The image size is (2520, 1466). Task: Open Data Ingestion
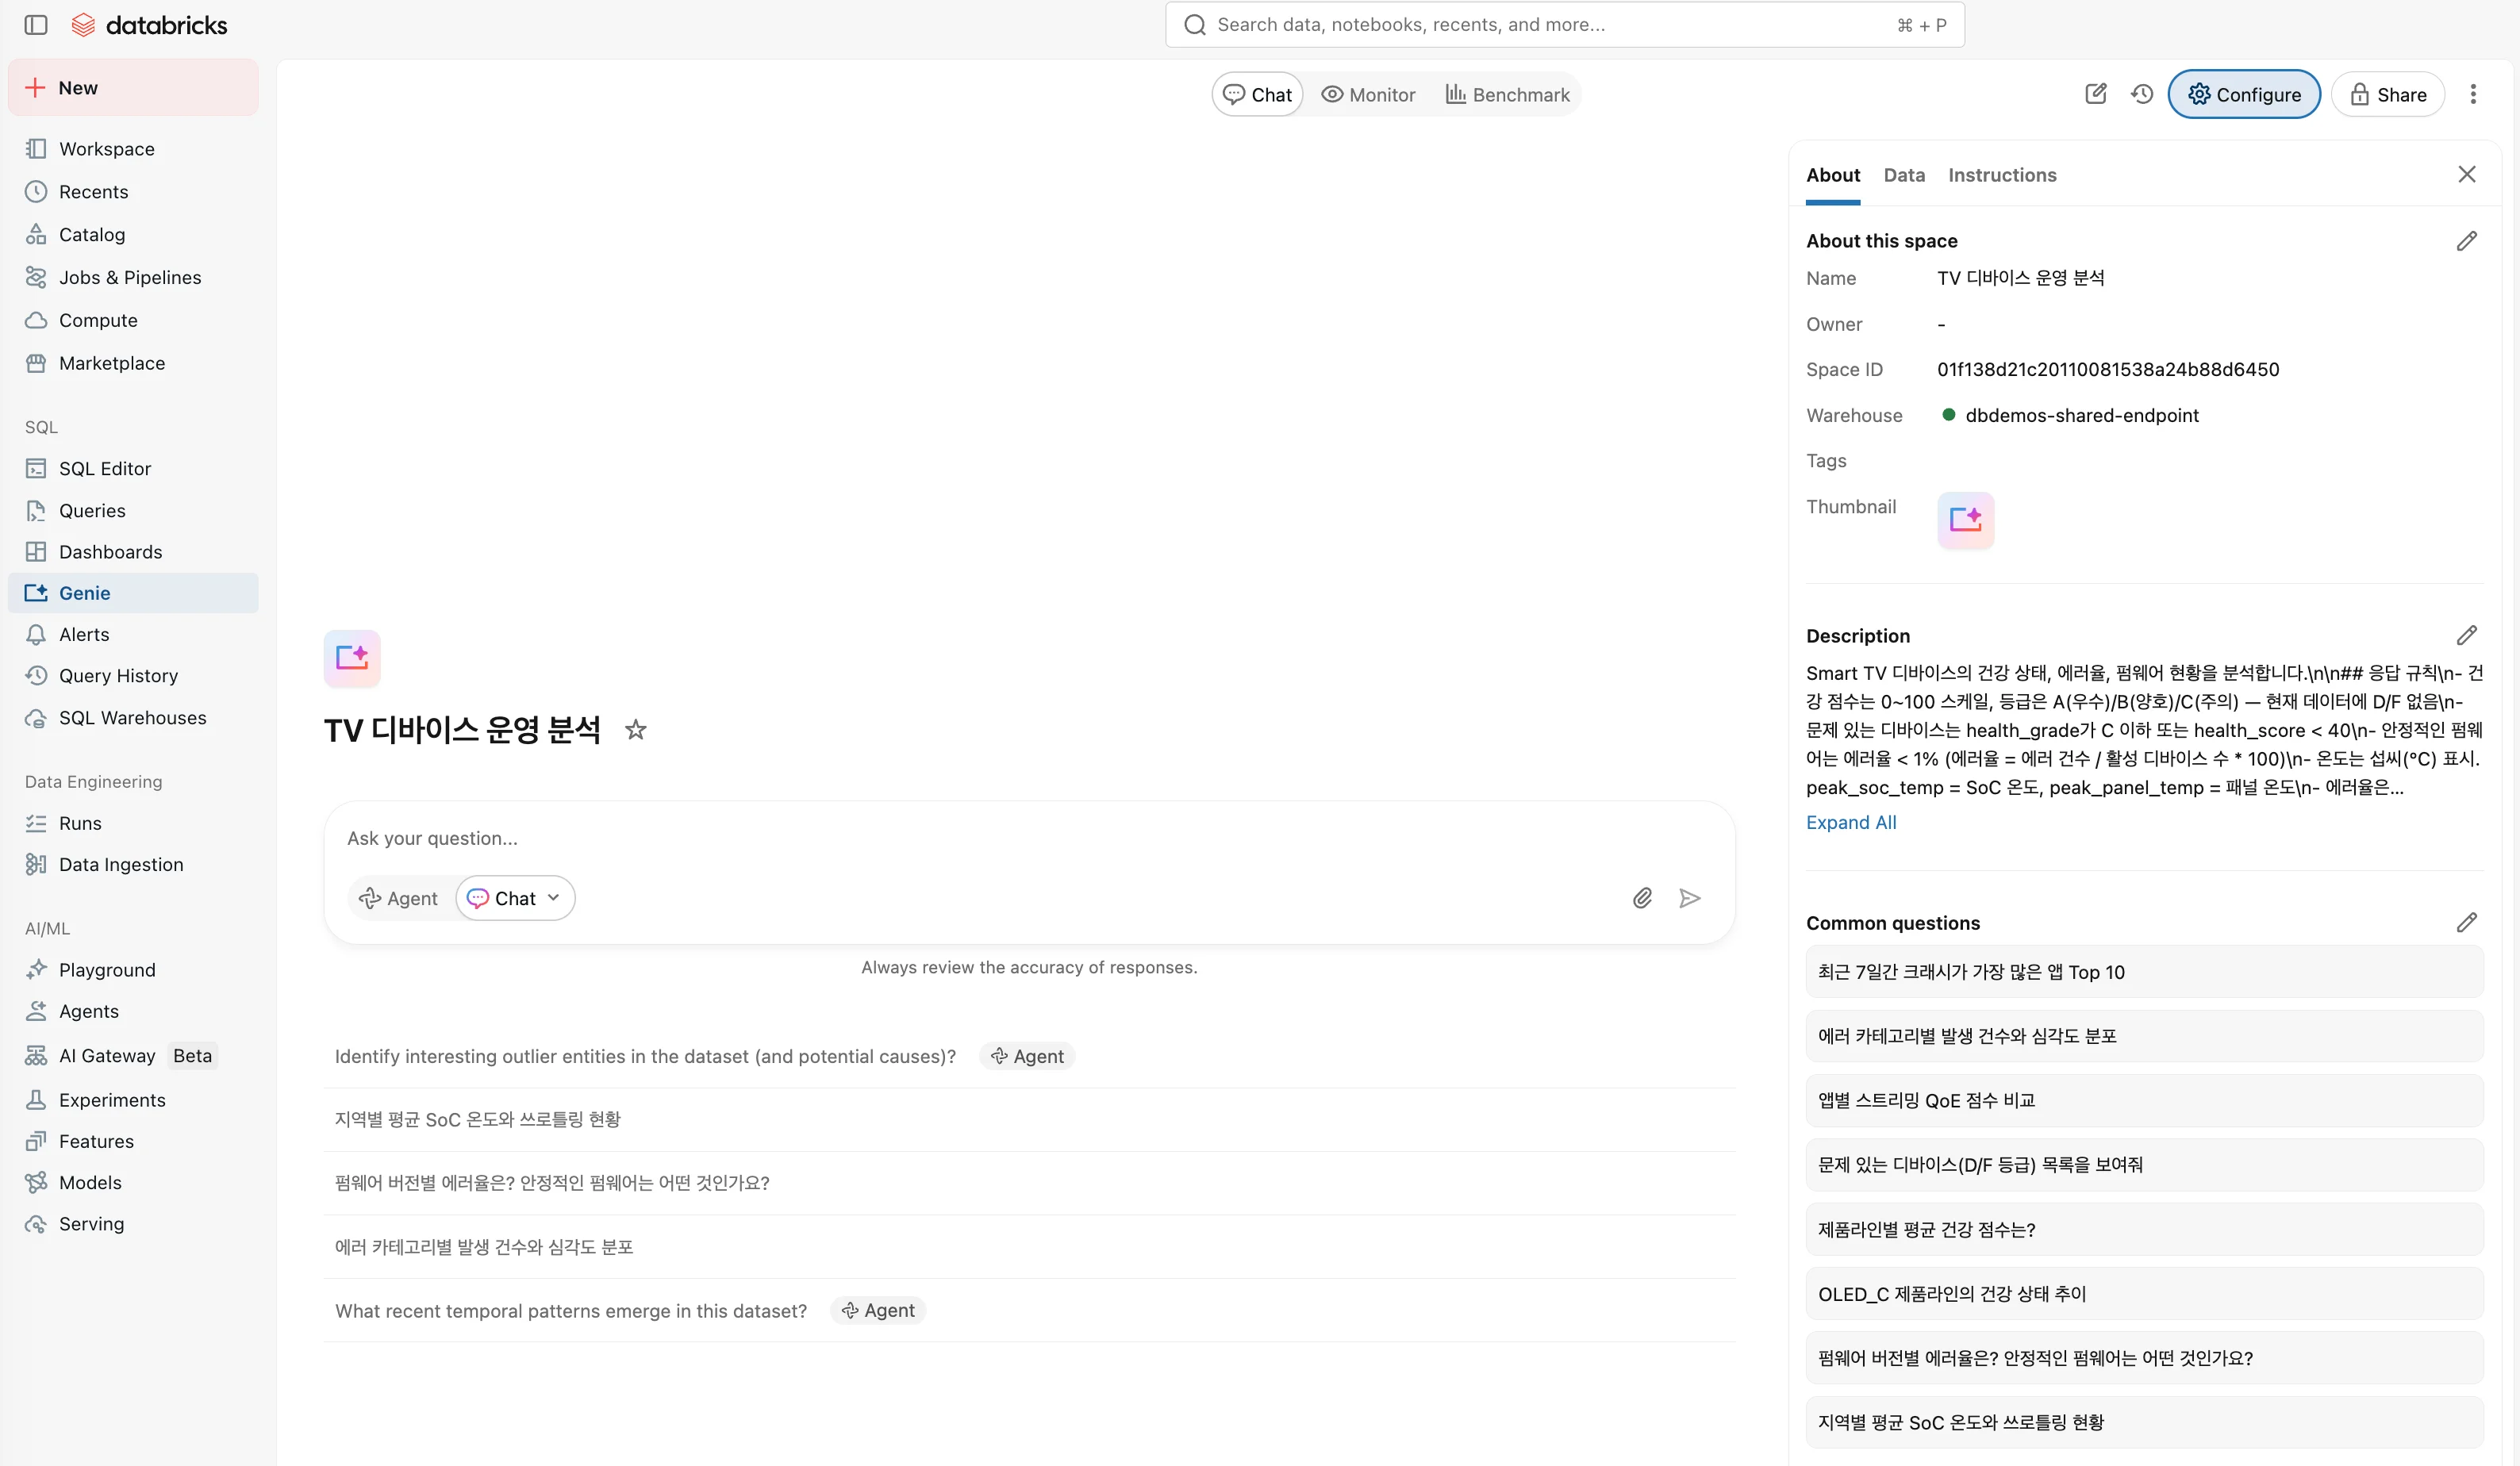click(x=133, y=865)
